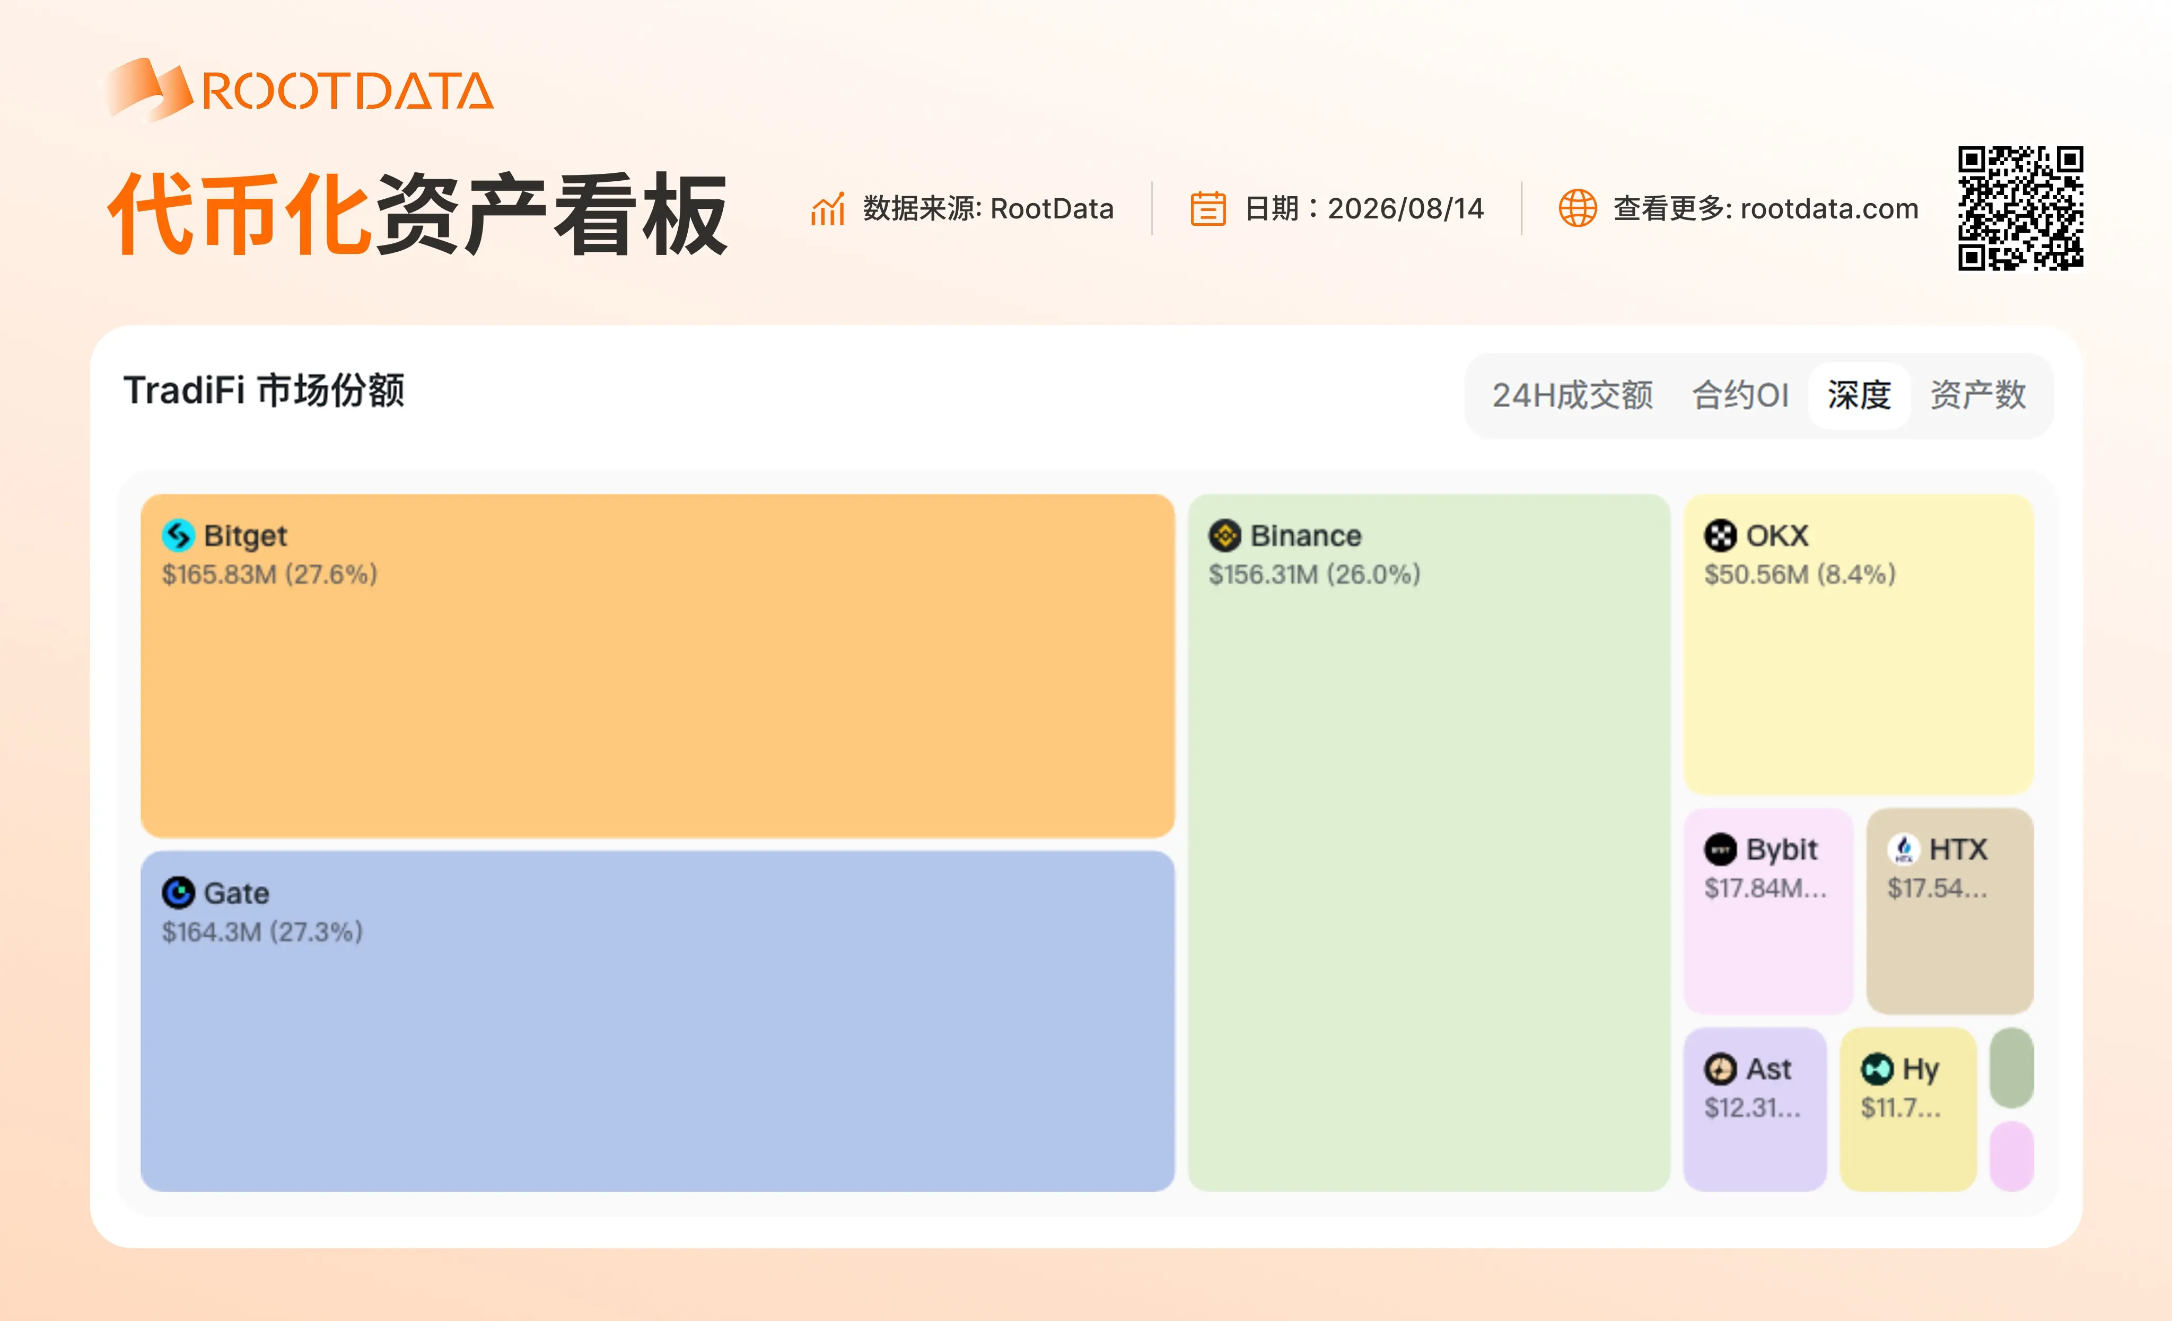Image resolution: width=2172 pixels, height=1321 pixels.
Task: Click the RootData logo
Action: (300, 90)
